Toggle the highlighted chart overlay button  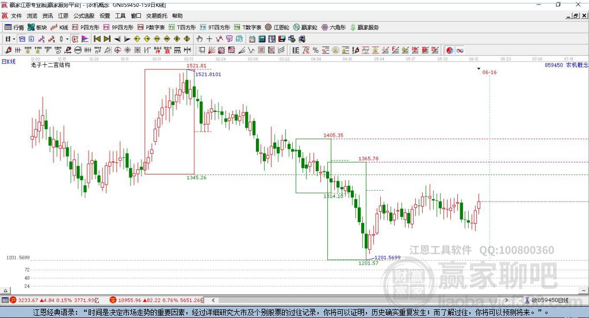click(x=22, y=39)
